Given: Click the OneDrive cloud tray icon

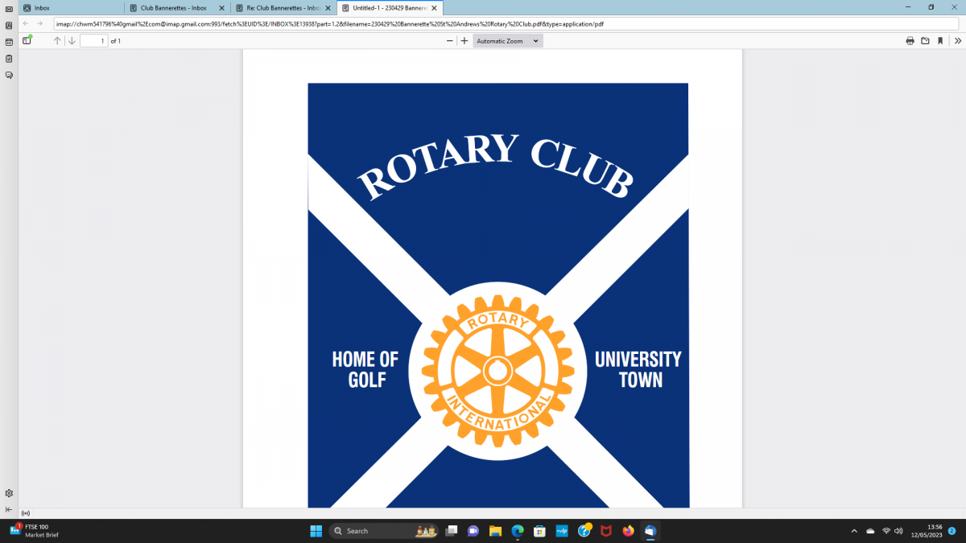Looking at the screenshot, I should (x=870, y=531).
